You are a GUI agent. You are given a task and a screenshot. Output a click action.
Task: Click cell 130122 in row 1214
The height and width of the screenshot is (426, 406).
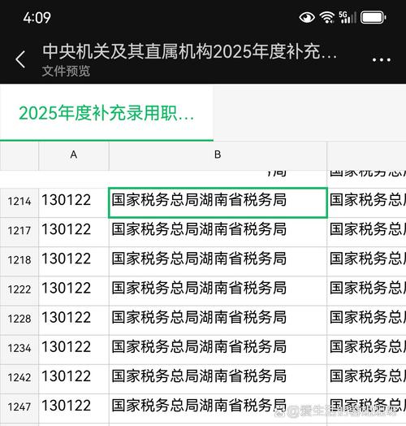tap(74, 202)
